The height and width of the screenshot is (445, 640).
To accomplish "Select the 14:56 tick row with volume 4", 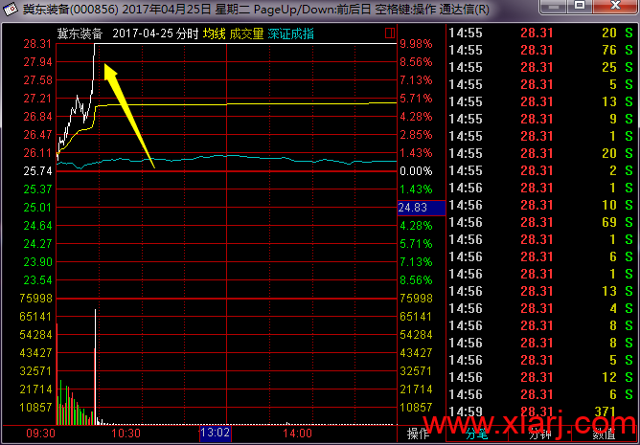I will [x=540, y=308].
